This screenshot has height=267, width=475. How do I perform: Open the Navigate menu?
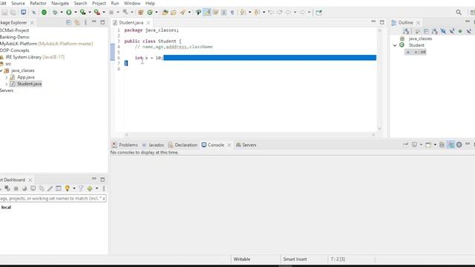tap(60, 3)
